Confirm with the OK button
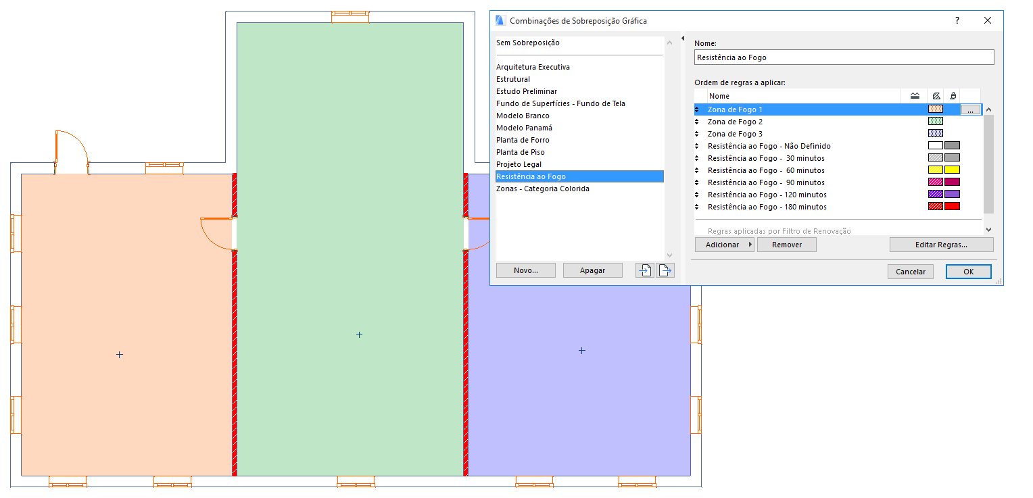 click(x=969, y=272)
